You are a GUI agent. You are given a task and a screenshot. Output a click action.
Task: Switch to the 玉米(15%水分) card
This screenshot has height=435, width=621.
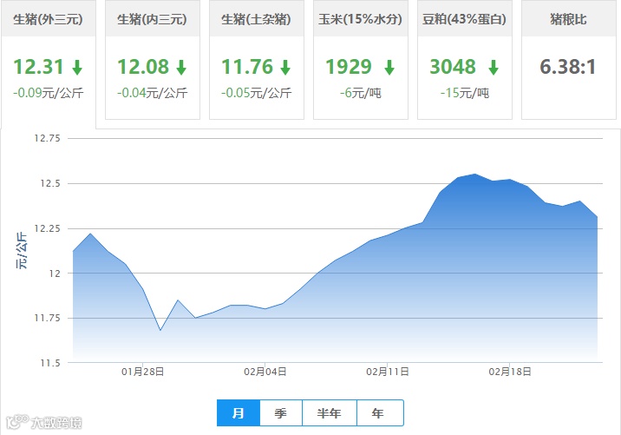pyautogui.click(x=361, y=60)
